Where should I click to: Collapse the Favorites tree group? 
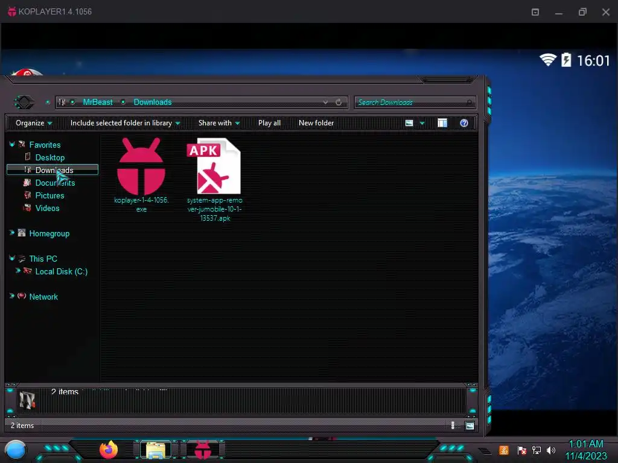(x=12, y=144)
